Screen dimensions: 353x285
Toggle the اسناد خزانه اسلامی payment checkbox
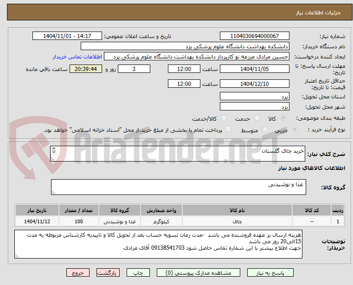click(228, 129)
